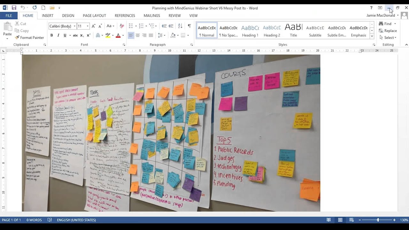The width and height of the screenshot is (409, 230).
Task: Click the spelling proofing icon in status bar
Action: [50, 220]
